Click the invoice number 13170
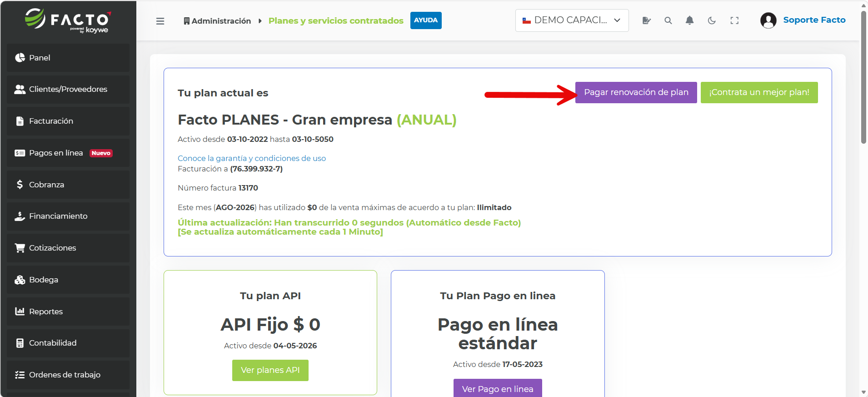868x397 pixels. point(248,188)
